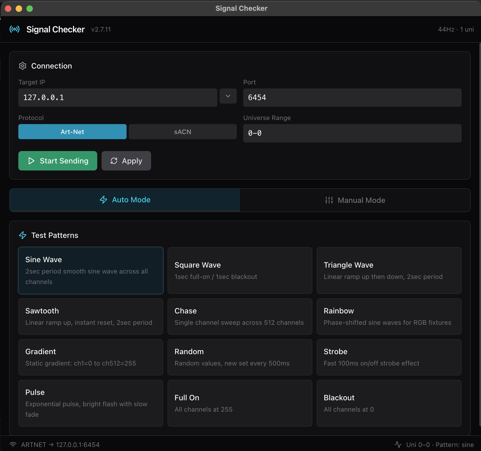481x451 pixels.
Task: Click the Universe Range label
Action: click(267, 118)
